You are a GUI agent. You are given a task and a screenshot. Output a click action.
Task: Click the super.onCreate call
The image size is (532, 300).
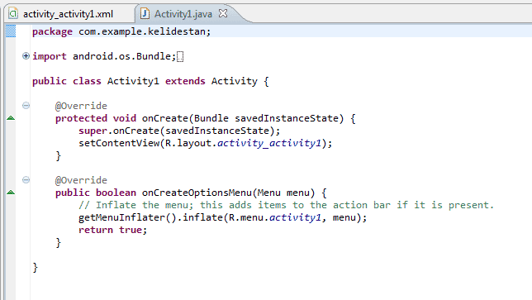click(179, 131)
